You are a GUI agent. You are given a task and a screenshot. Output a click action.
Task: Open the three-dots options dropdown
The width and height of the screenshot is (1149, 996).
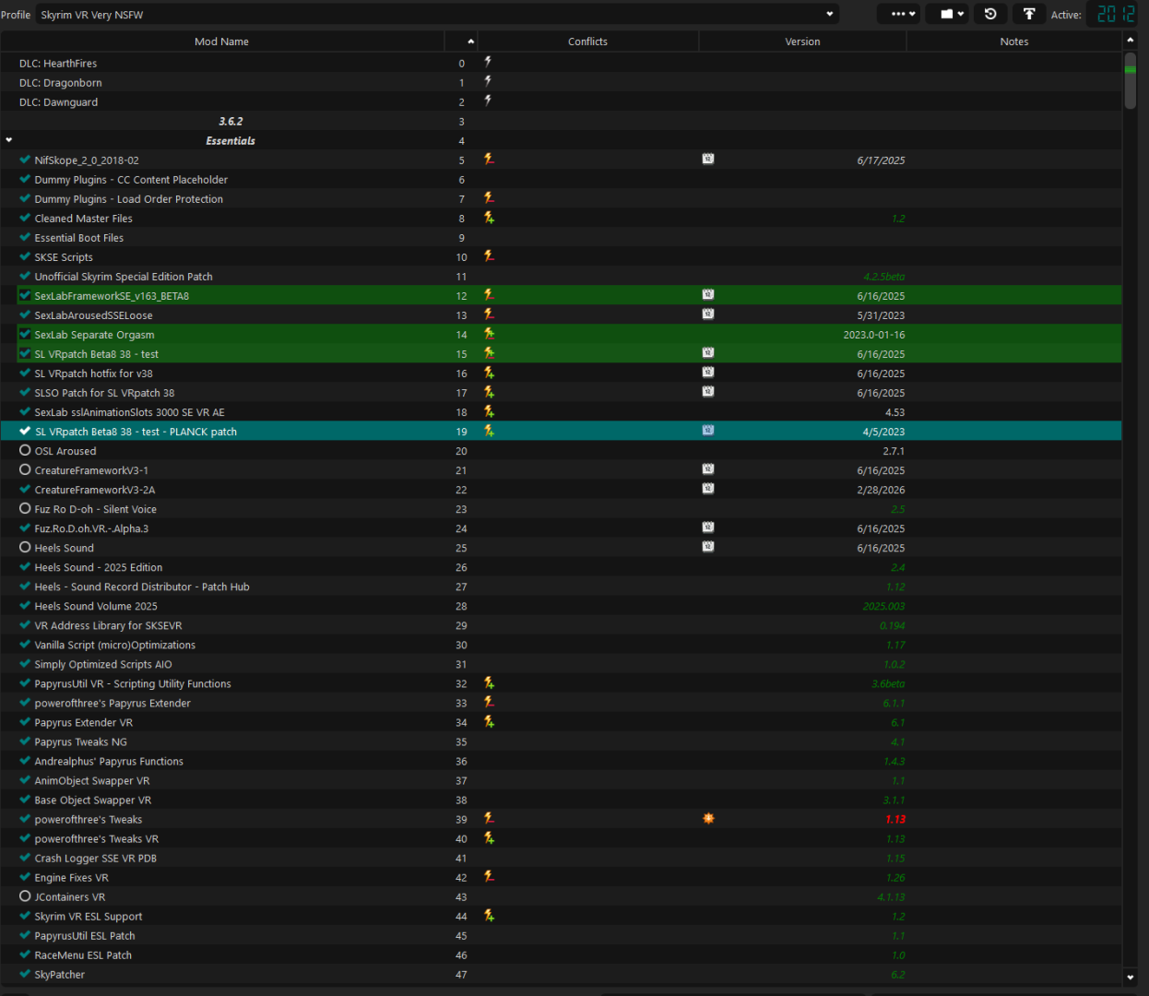[x=897, y=14]
